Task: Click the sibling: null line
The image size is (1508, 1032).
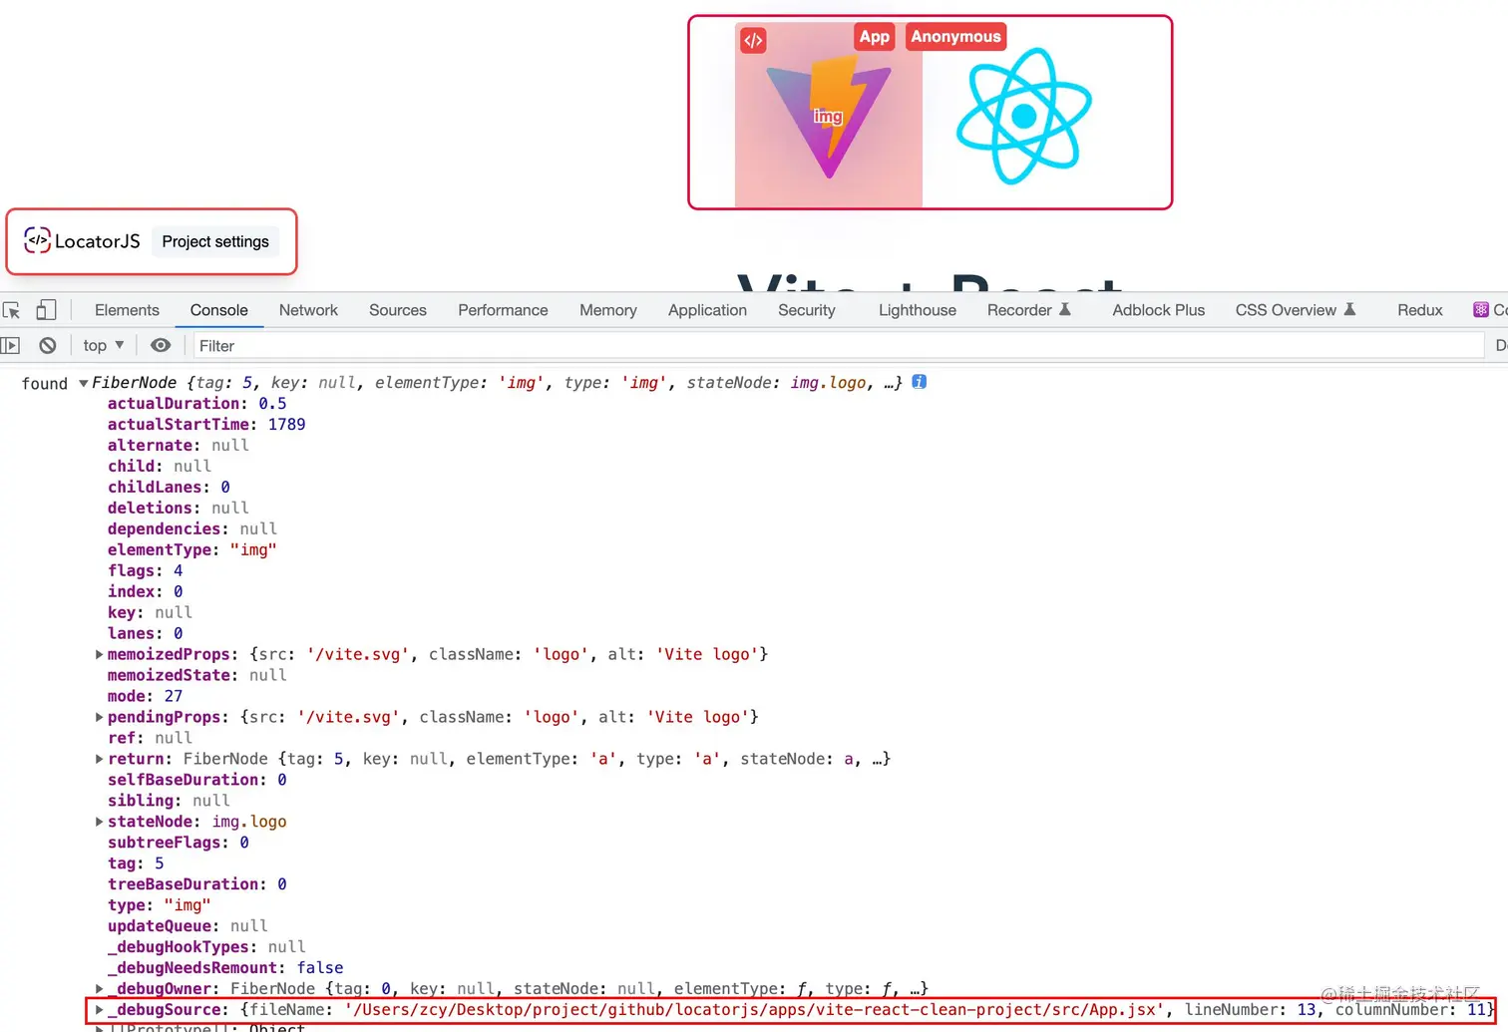Action: tap(169, 801)
